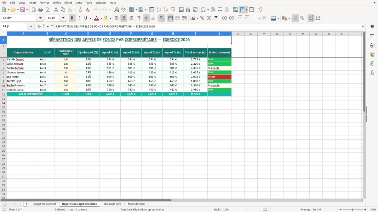The height and width of the screenshot is (212, 378).
Task: Open the Sidebar Navigator compass icon
Action: click(372, 63)
